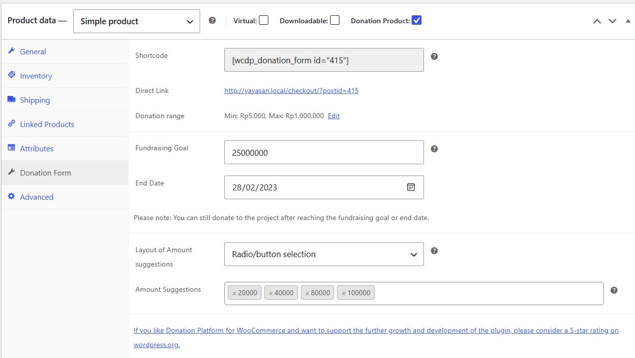The height and width of the screenshot is (358, 635).
Task: Open the Simple product type dropdown
Action: [x=136, y=21]
